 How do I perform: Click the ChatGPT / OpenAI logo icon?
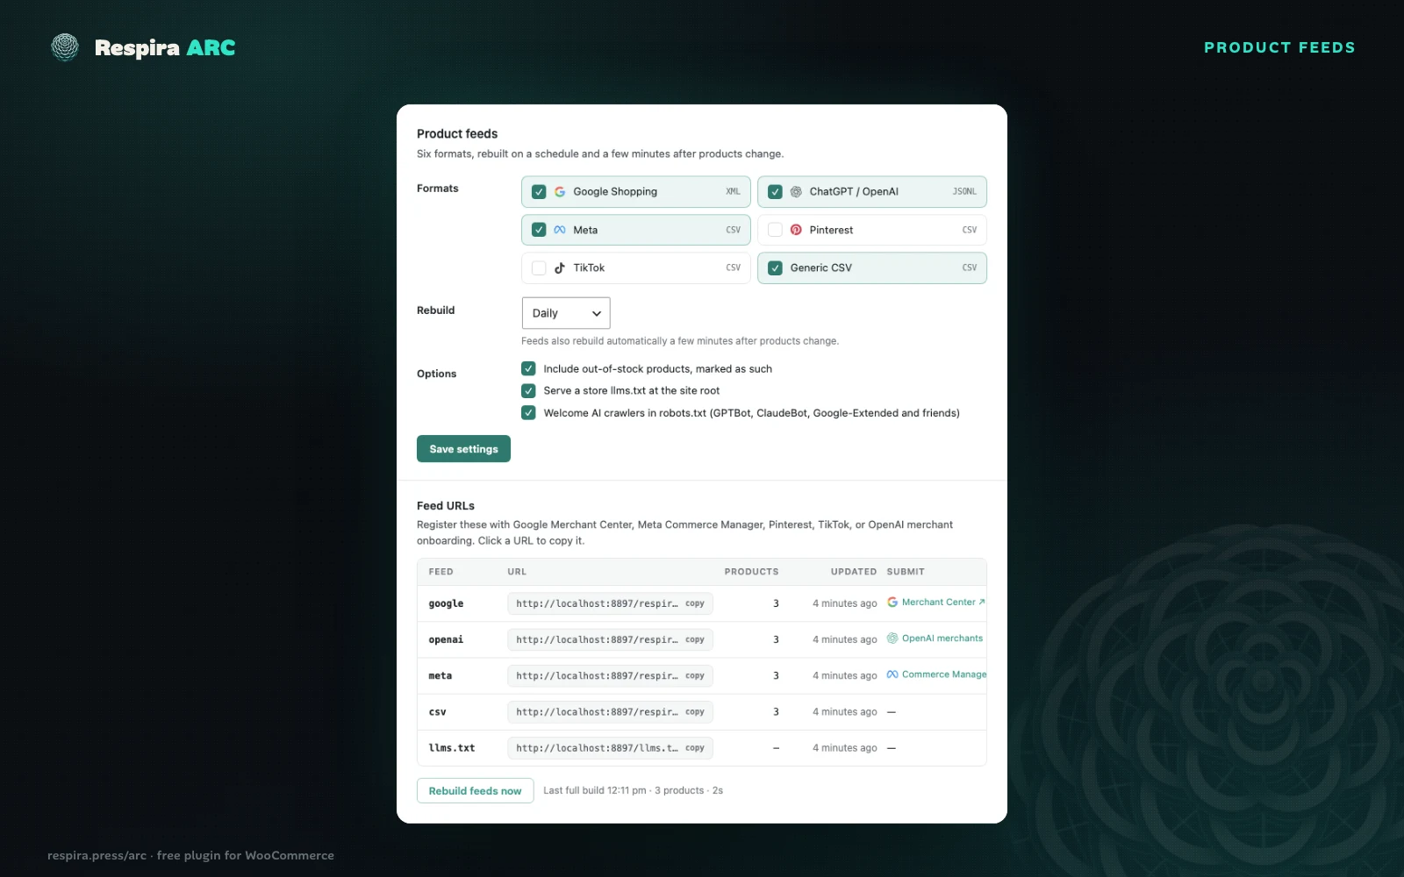796,192
